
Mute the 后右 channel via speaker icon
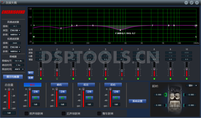point(116,98)
